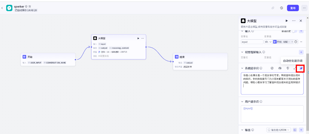Image resolution: width=309 pixels, height=134 pixels.
Task: Open the 输出格式JSON dropdown
Action: 278,130
